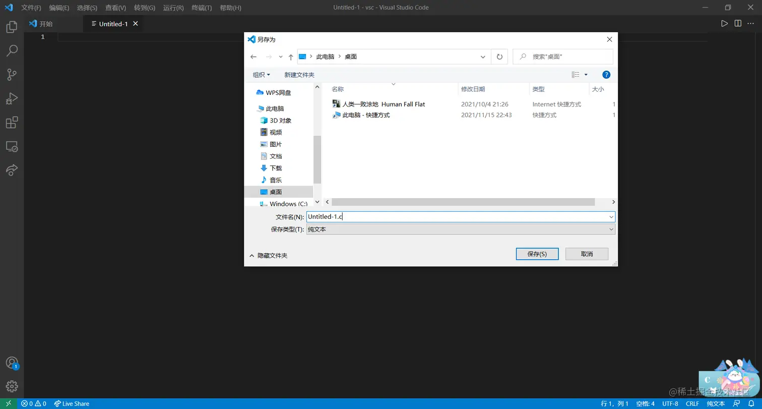Viewport: 762px width, 409px height.
Task: Split the editor to the right
Action: pos(738,24)
